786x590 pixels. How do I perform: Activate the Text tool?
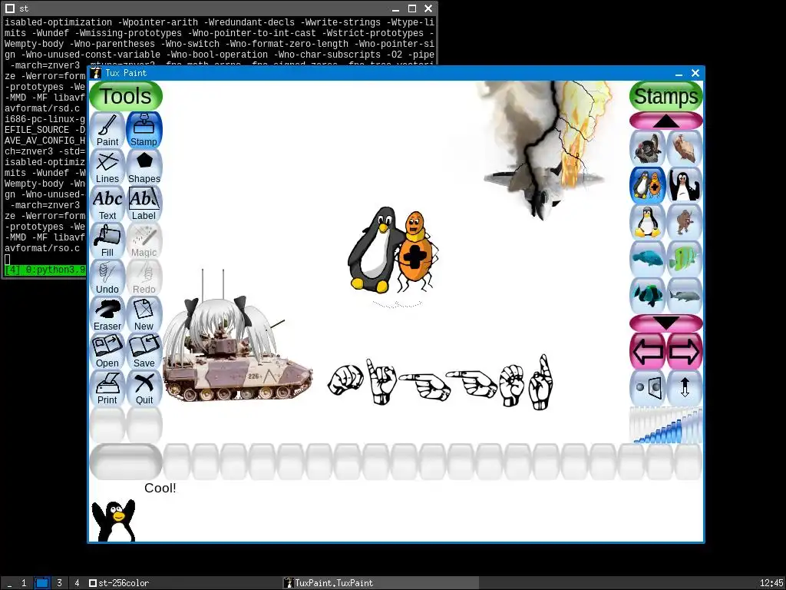click(107, 204)
